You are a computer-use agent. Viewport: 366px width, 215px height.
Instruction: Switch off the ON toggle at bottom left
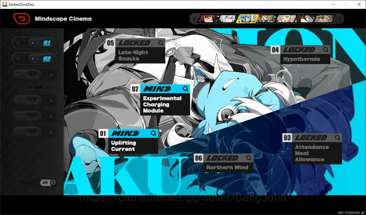coord(49,183)
